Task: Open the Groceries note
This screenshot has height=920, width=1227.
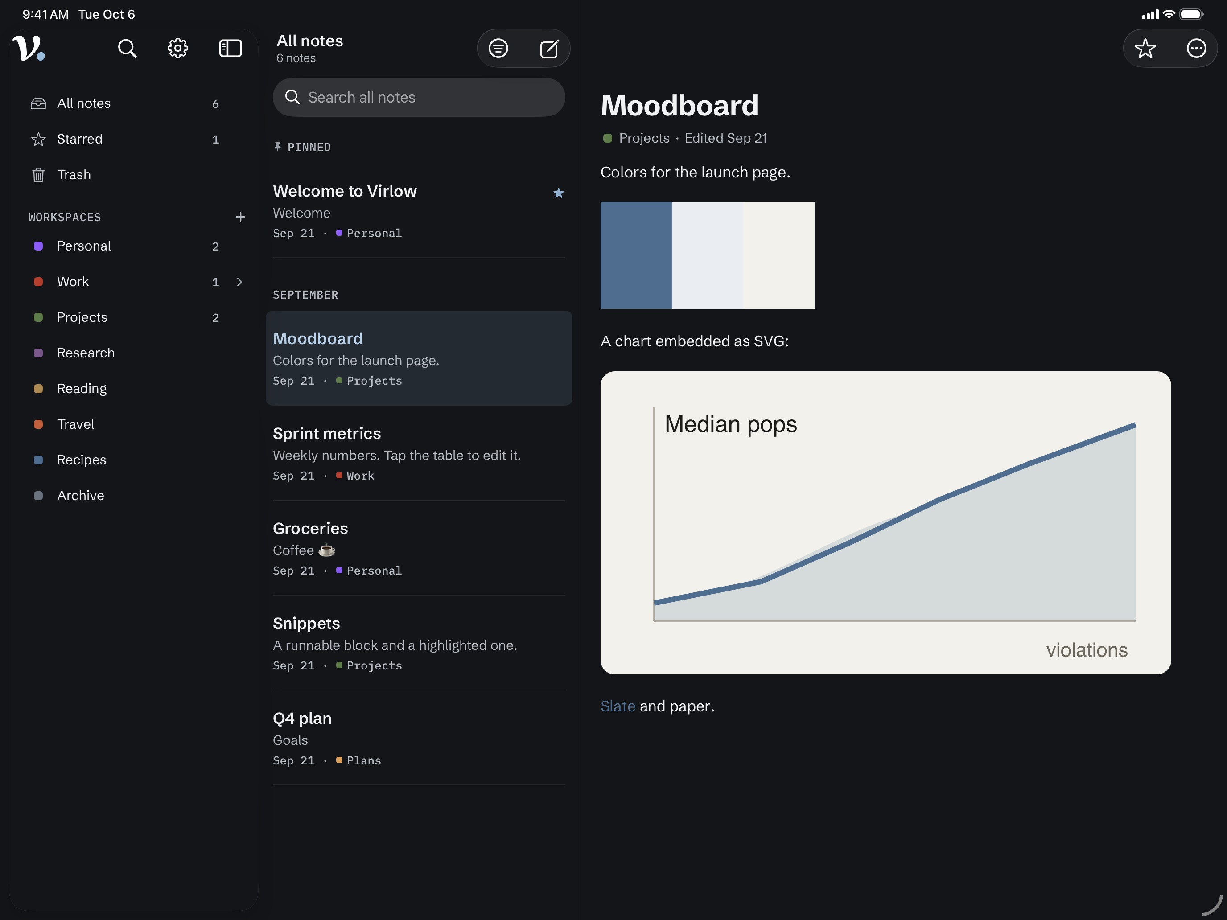Action: tap(419, 548)
